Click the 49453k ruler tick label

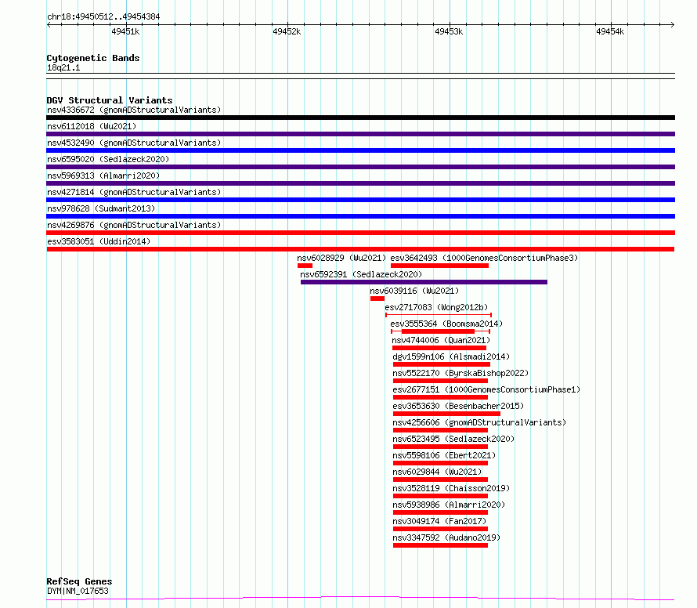[x=449, y=31]
